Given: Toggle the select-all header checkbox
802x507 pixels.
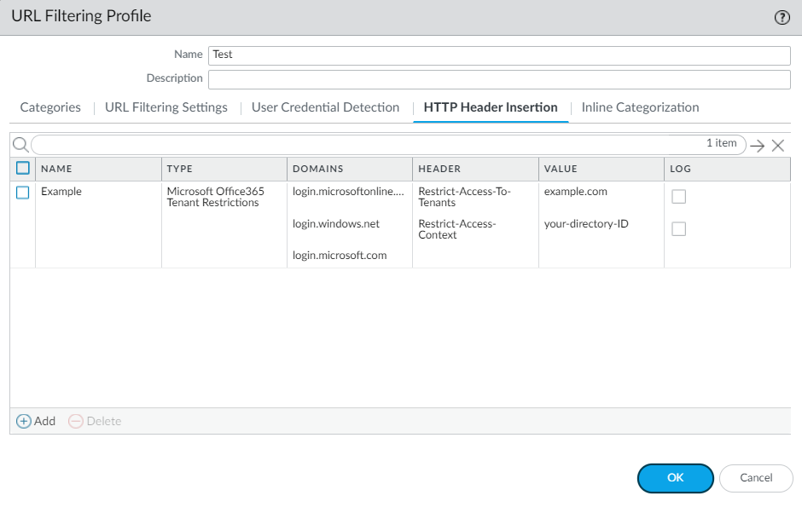Looking at the screenshot, I should coord(23,169).
